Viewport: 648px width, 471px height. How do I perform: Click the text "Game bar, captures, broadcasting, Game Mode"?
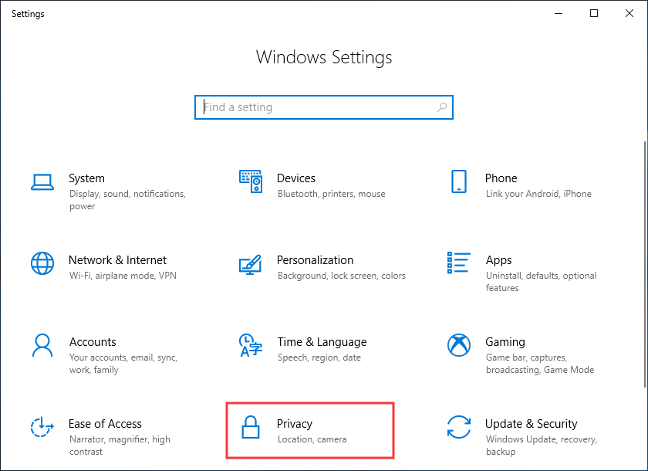[540, 364]
